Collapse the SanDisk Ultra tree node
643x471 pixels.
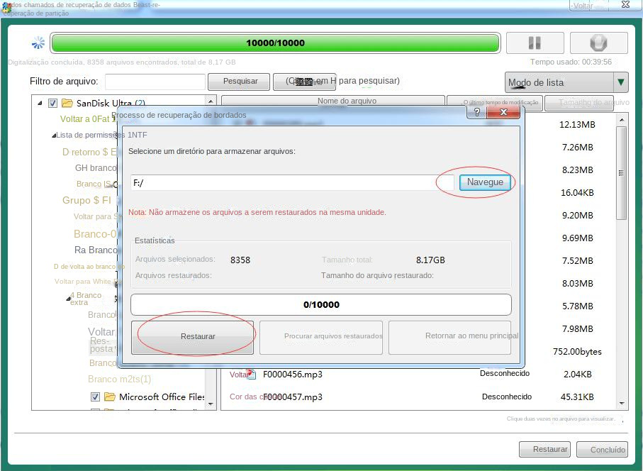[x=41, y=101]
